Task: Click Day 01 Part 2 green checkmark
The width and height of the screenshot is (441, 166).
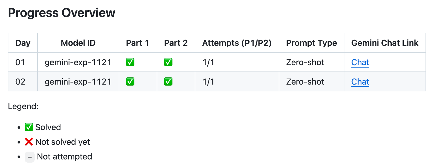Action: [168, 62]
